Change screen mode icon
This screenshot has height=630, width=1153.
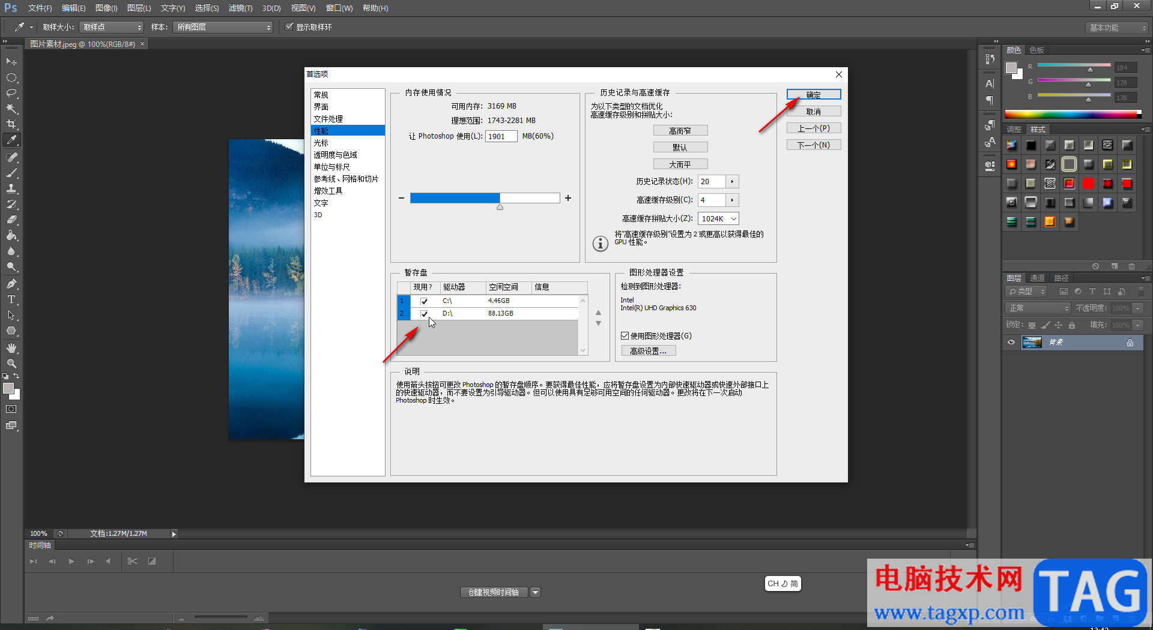(11, 425)
